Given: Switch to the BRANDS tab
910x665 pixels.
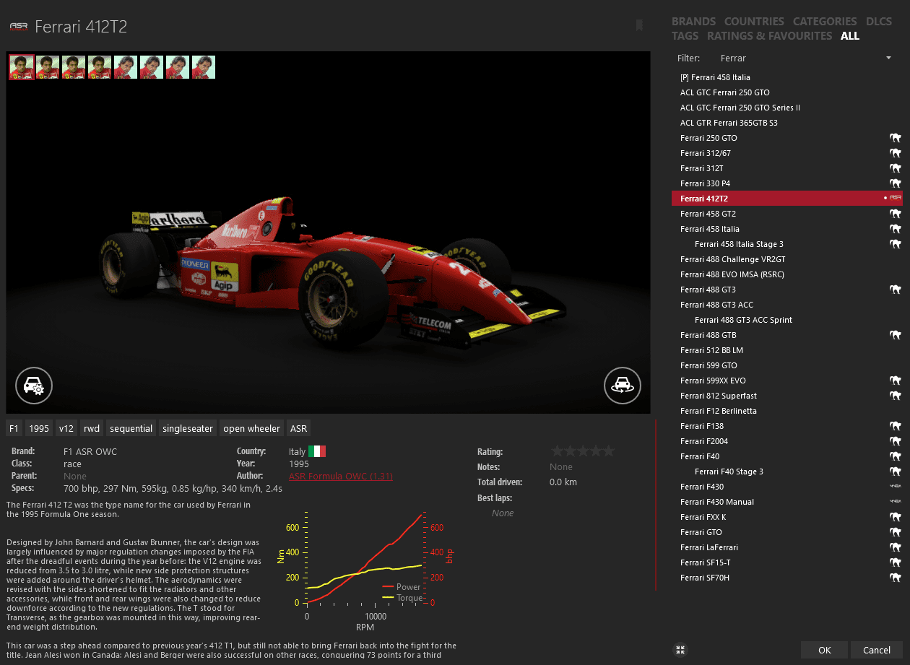Looking at the screenshot, I should tap(693, 22).
